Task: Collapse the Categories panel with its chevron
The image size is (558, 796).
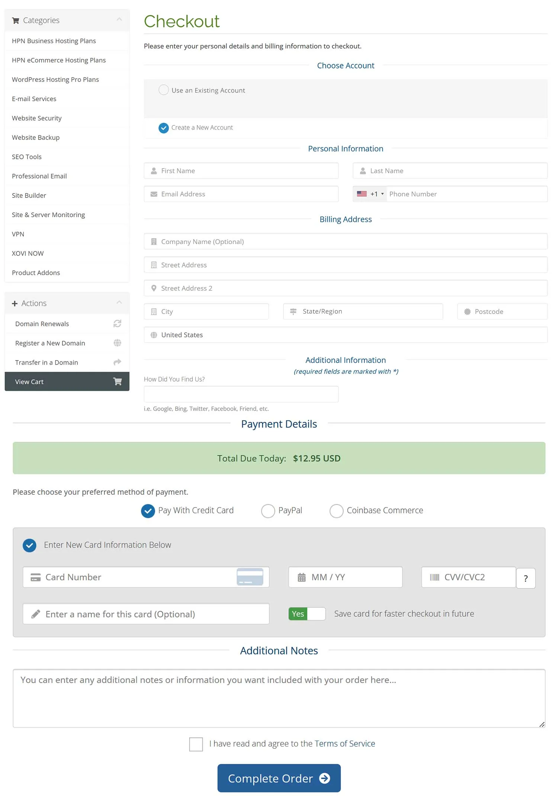Action: point(119,19)
